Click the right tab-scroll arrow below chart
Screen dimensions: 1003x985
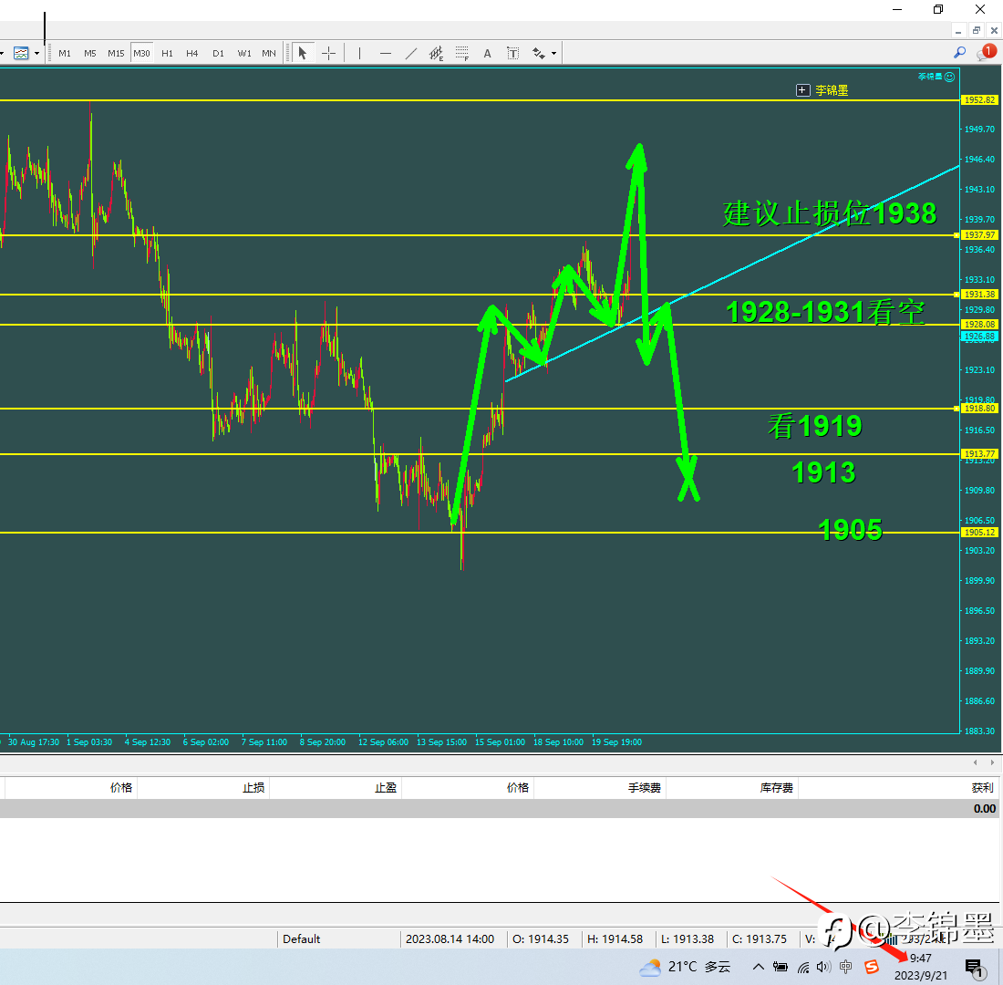tap(992, 762)
